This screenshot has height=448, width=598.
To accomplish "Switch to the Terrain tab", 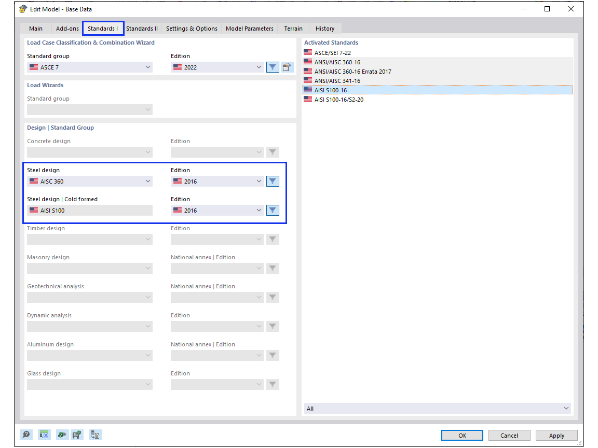I will 293,29.
